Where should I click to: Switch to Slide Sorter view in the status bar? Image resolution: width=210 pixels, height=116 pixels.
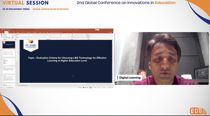tap(93, 88)
